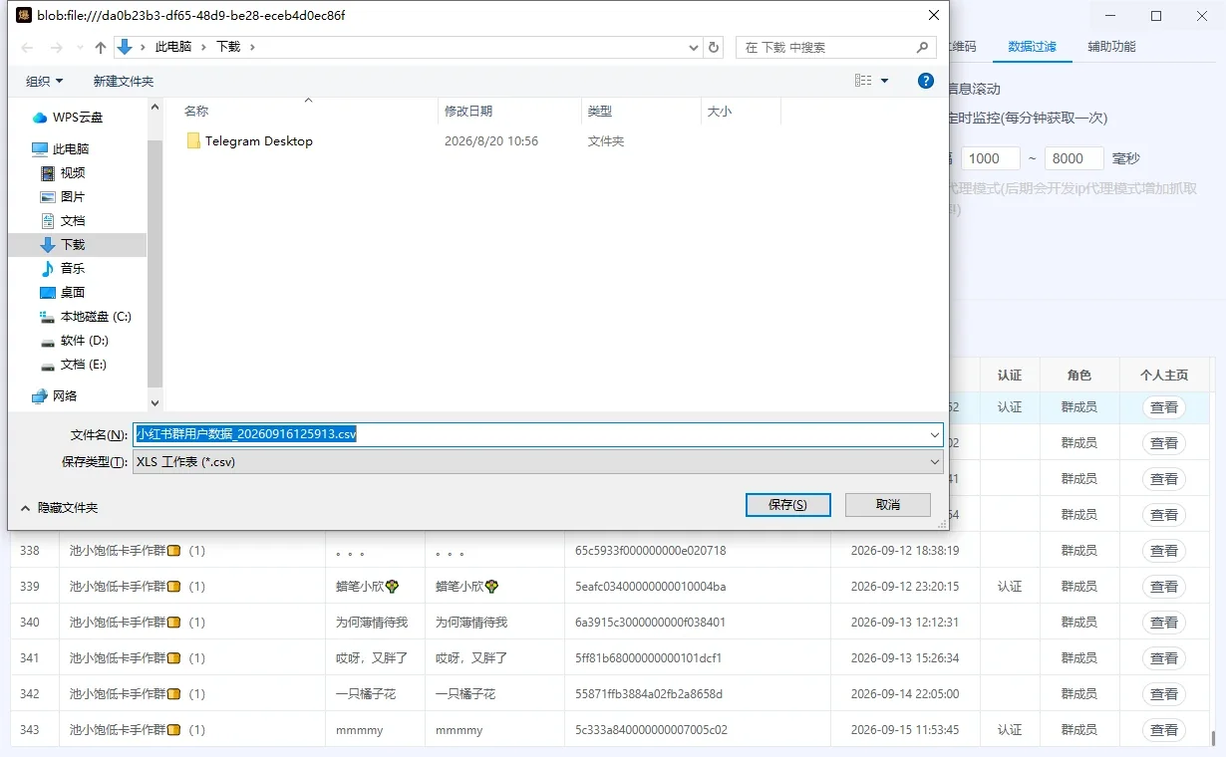Click 查看 for row 341 哎呀，又胖了
The width and height of the screenshot is (1226, 757).
click(1164, 658)
